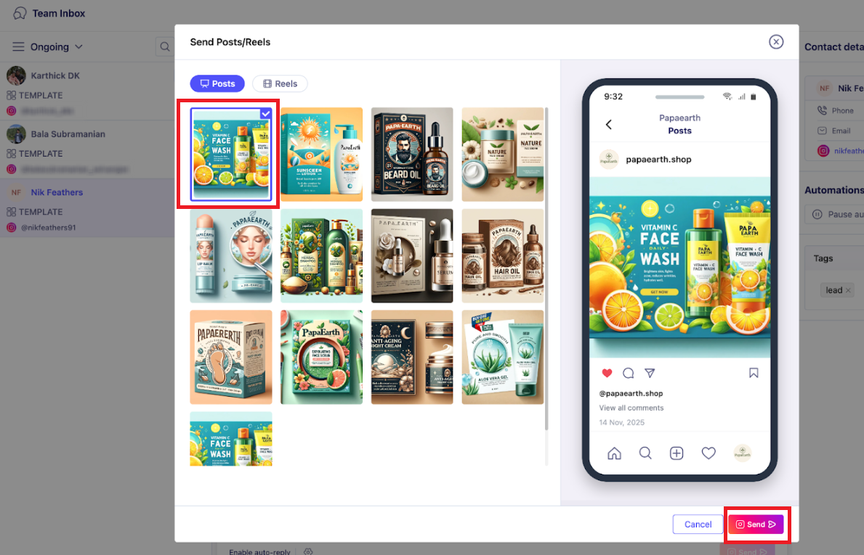
Task: Click the product image in phone preview
Action: pos(679,267)
